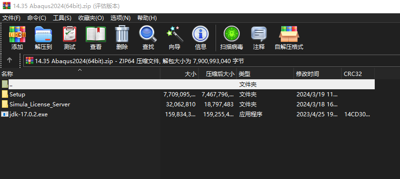Click the archive path address field
The height and width of the screenshot is (179, 400).
pyautogui.click(x=212, y=61)
